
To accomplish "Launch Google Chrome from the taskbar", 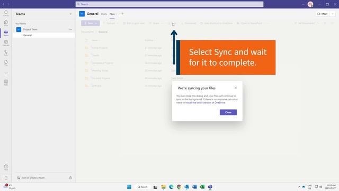I will pos(179,187).
